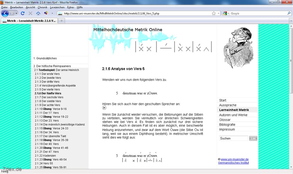293x174 pixels.
Task: Open the Bibliografie link
Action: point(227,125)
